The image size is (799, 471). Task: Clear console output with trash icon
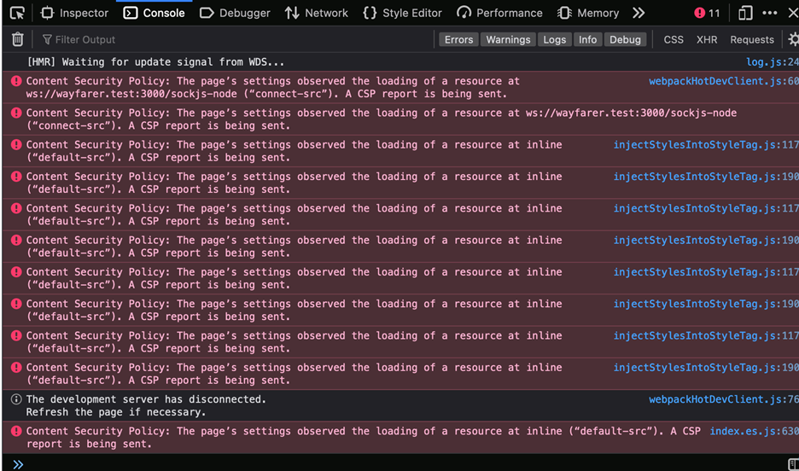tap(17, 39)
